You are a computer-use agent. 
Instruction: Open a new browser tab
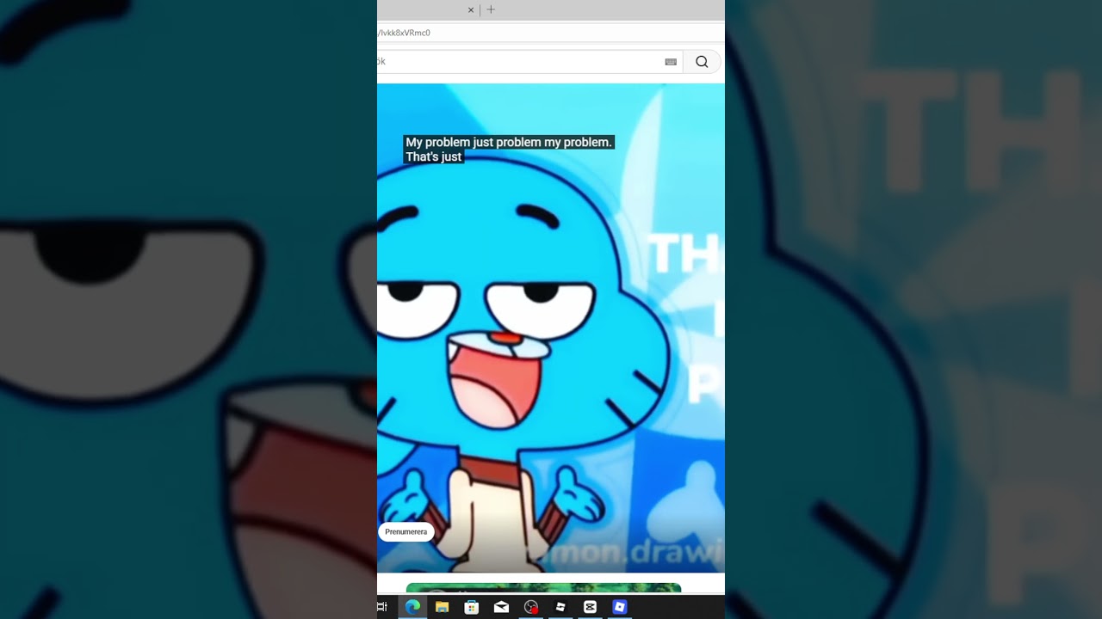[x=491, y=9]
